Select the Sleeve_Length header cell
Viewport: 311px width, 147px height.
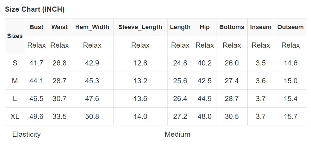[140, 27]
